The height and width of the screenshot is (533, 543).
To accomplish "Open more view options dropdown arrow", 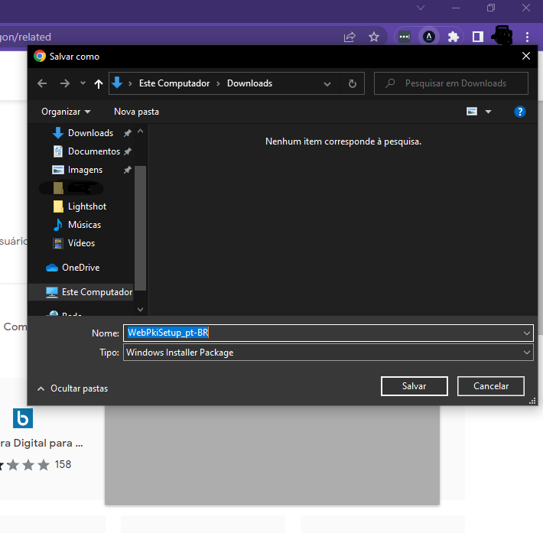I will 488,112.
